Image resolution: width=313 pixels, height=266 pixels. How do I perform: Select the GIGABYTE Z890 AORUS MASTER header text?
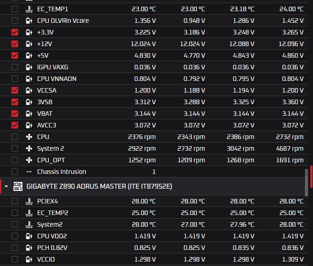point(99,186)
